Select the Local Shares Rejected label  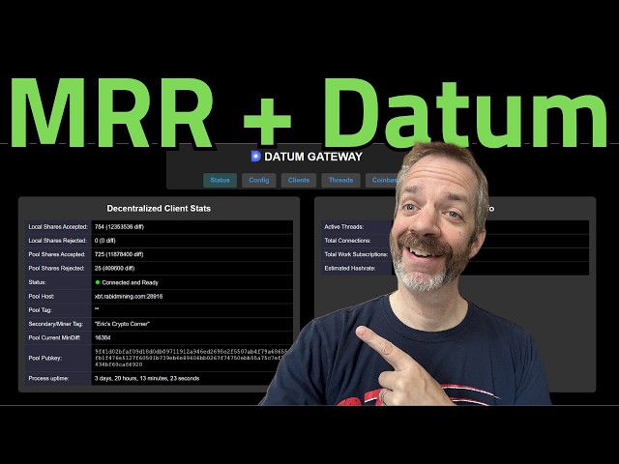point(58,241)
